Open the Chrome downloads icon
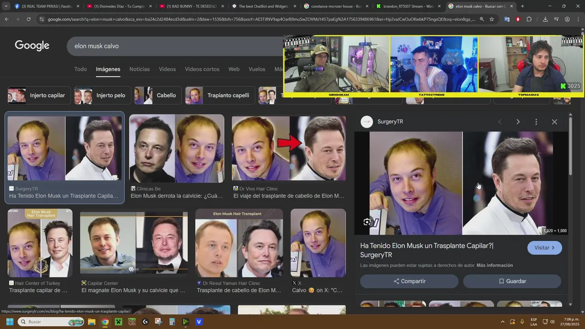 (545, 19)
